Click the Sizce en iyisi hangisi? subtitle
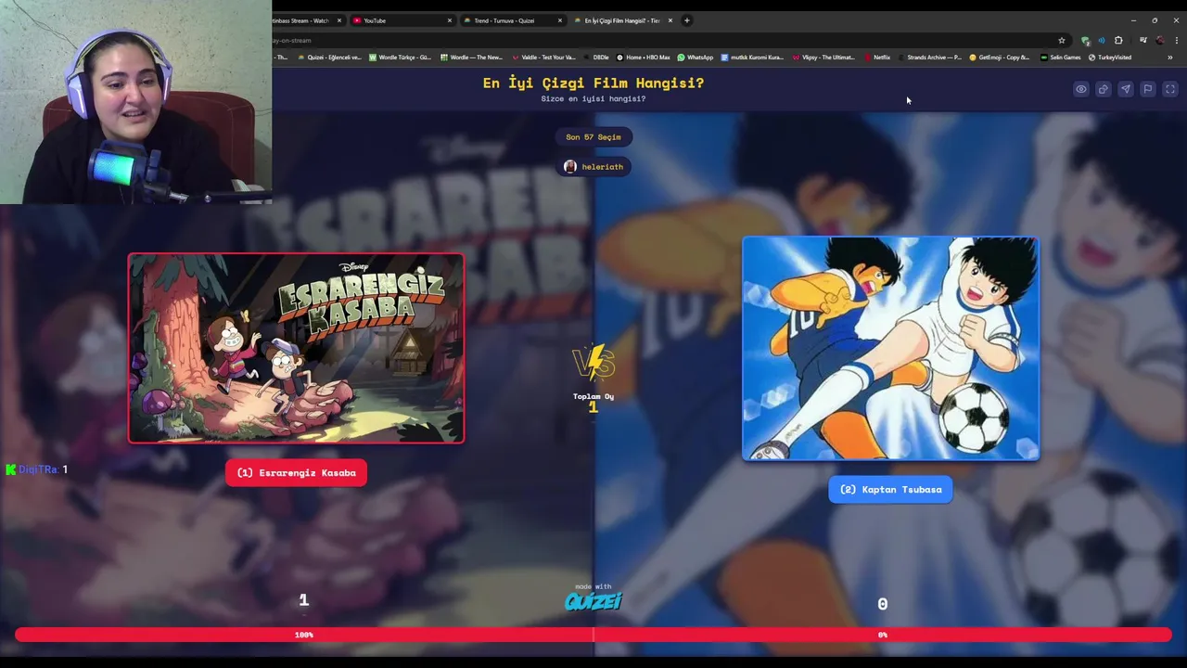 [x=593, y=98]
